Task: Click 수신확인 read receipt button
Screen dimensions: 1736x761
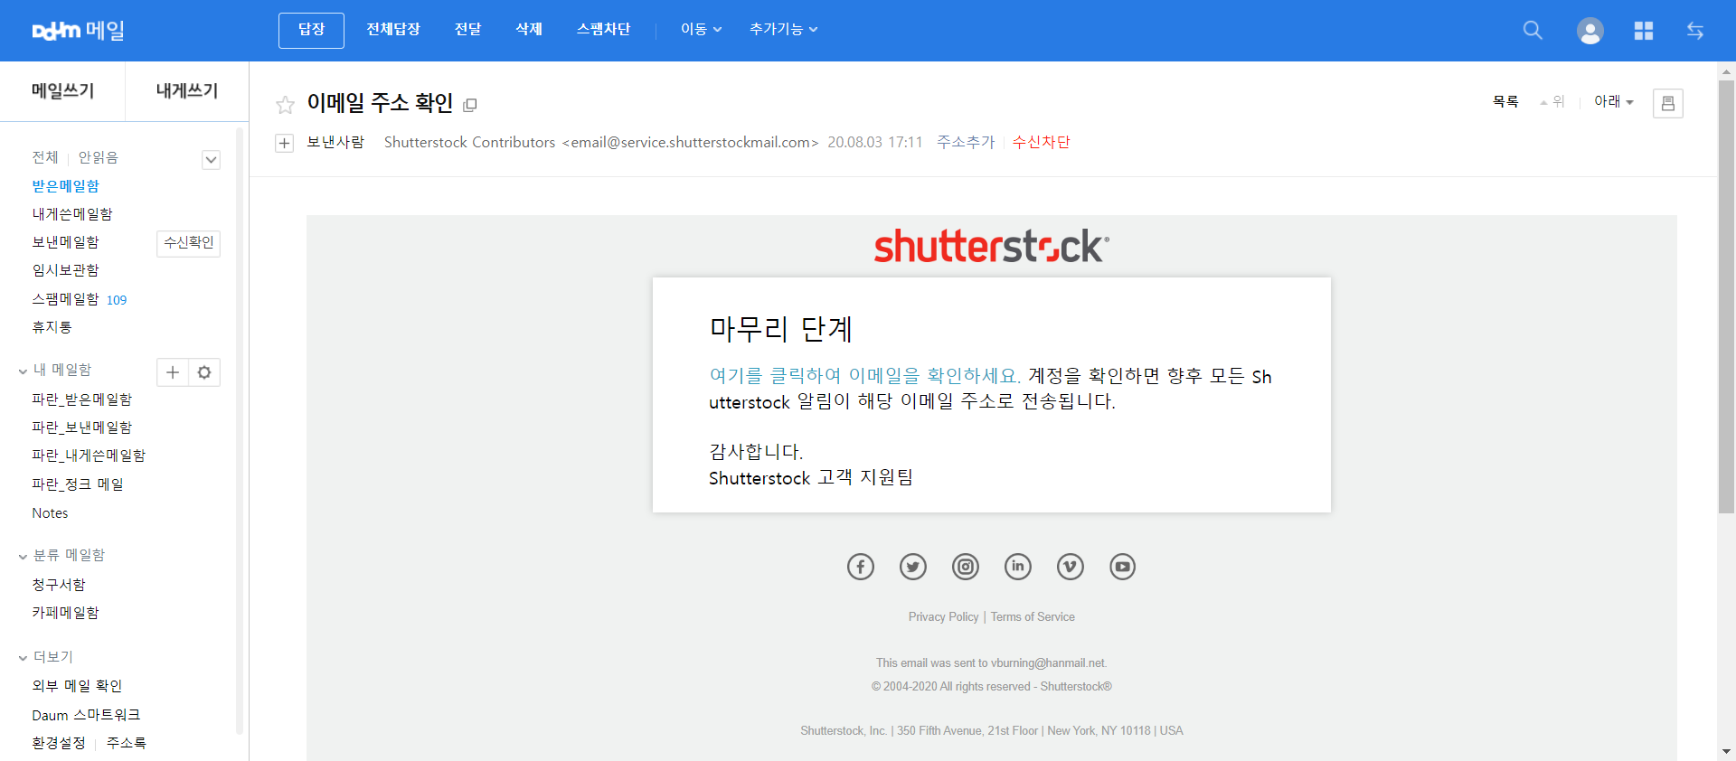Action: click(x=189, y=243)
